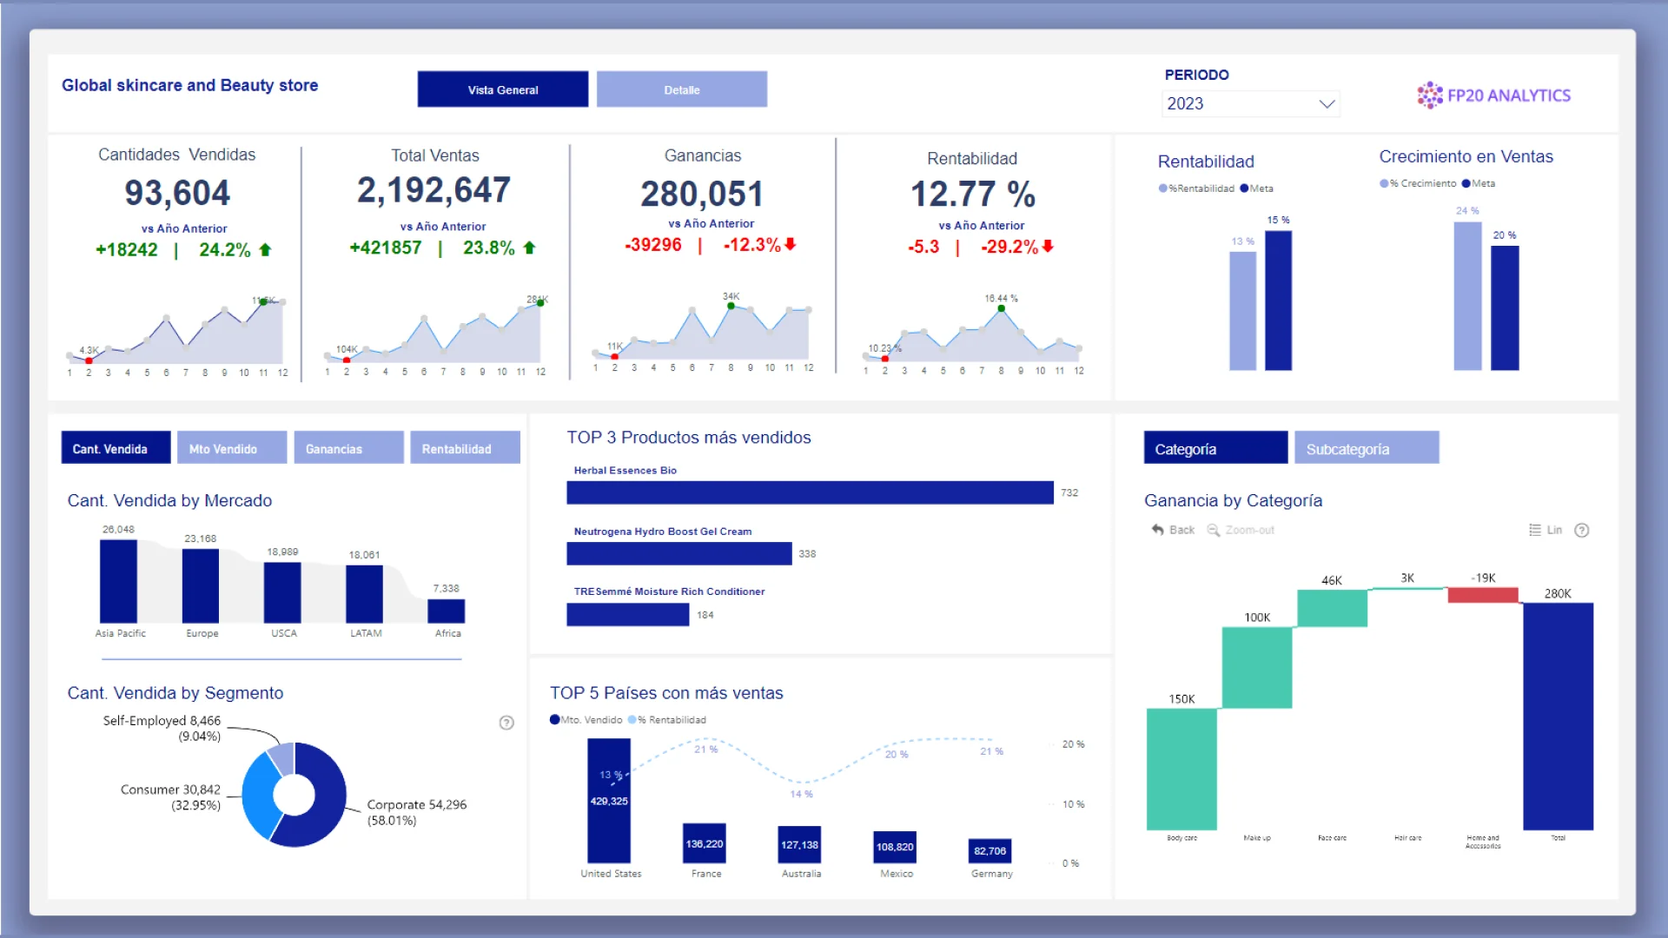Switch to the Detalle page
This screenshot has height=938, width=1668.
(x=682, y=89)
